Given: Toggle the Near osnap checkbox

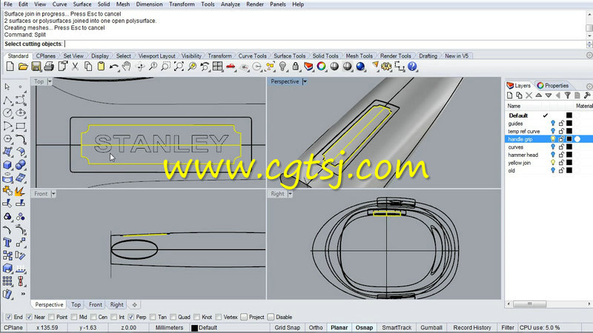Looking at the screenshot, I should 29,317.
